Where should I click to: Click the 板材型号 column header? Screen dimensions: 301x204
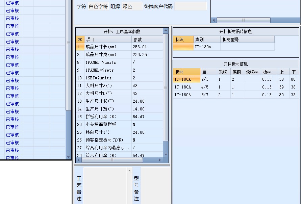pyautogui.click(x=247, y=40)
